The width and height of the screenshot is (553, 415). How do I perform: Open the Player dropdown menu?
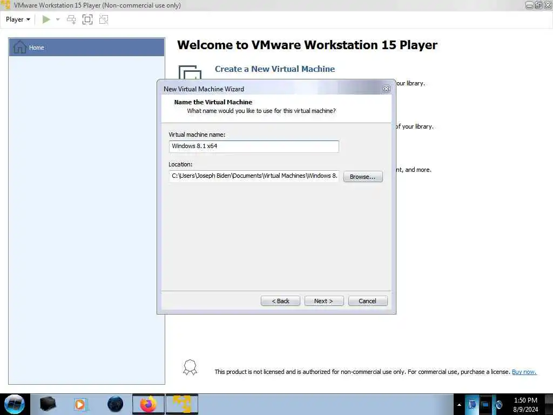point(18,19)
